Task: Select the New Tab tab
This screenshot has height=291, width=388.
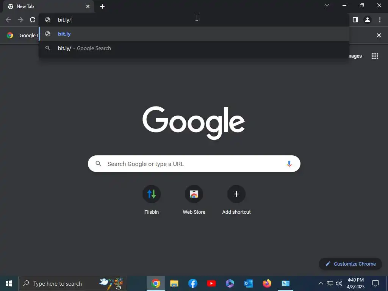Action: coord(48,6)
